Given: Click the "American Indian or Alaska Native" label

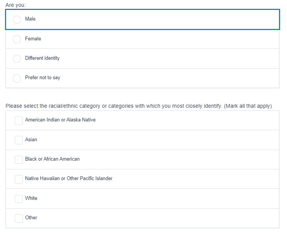Looking at the screenshot, I should [60, 120].
